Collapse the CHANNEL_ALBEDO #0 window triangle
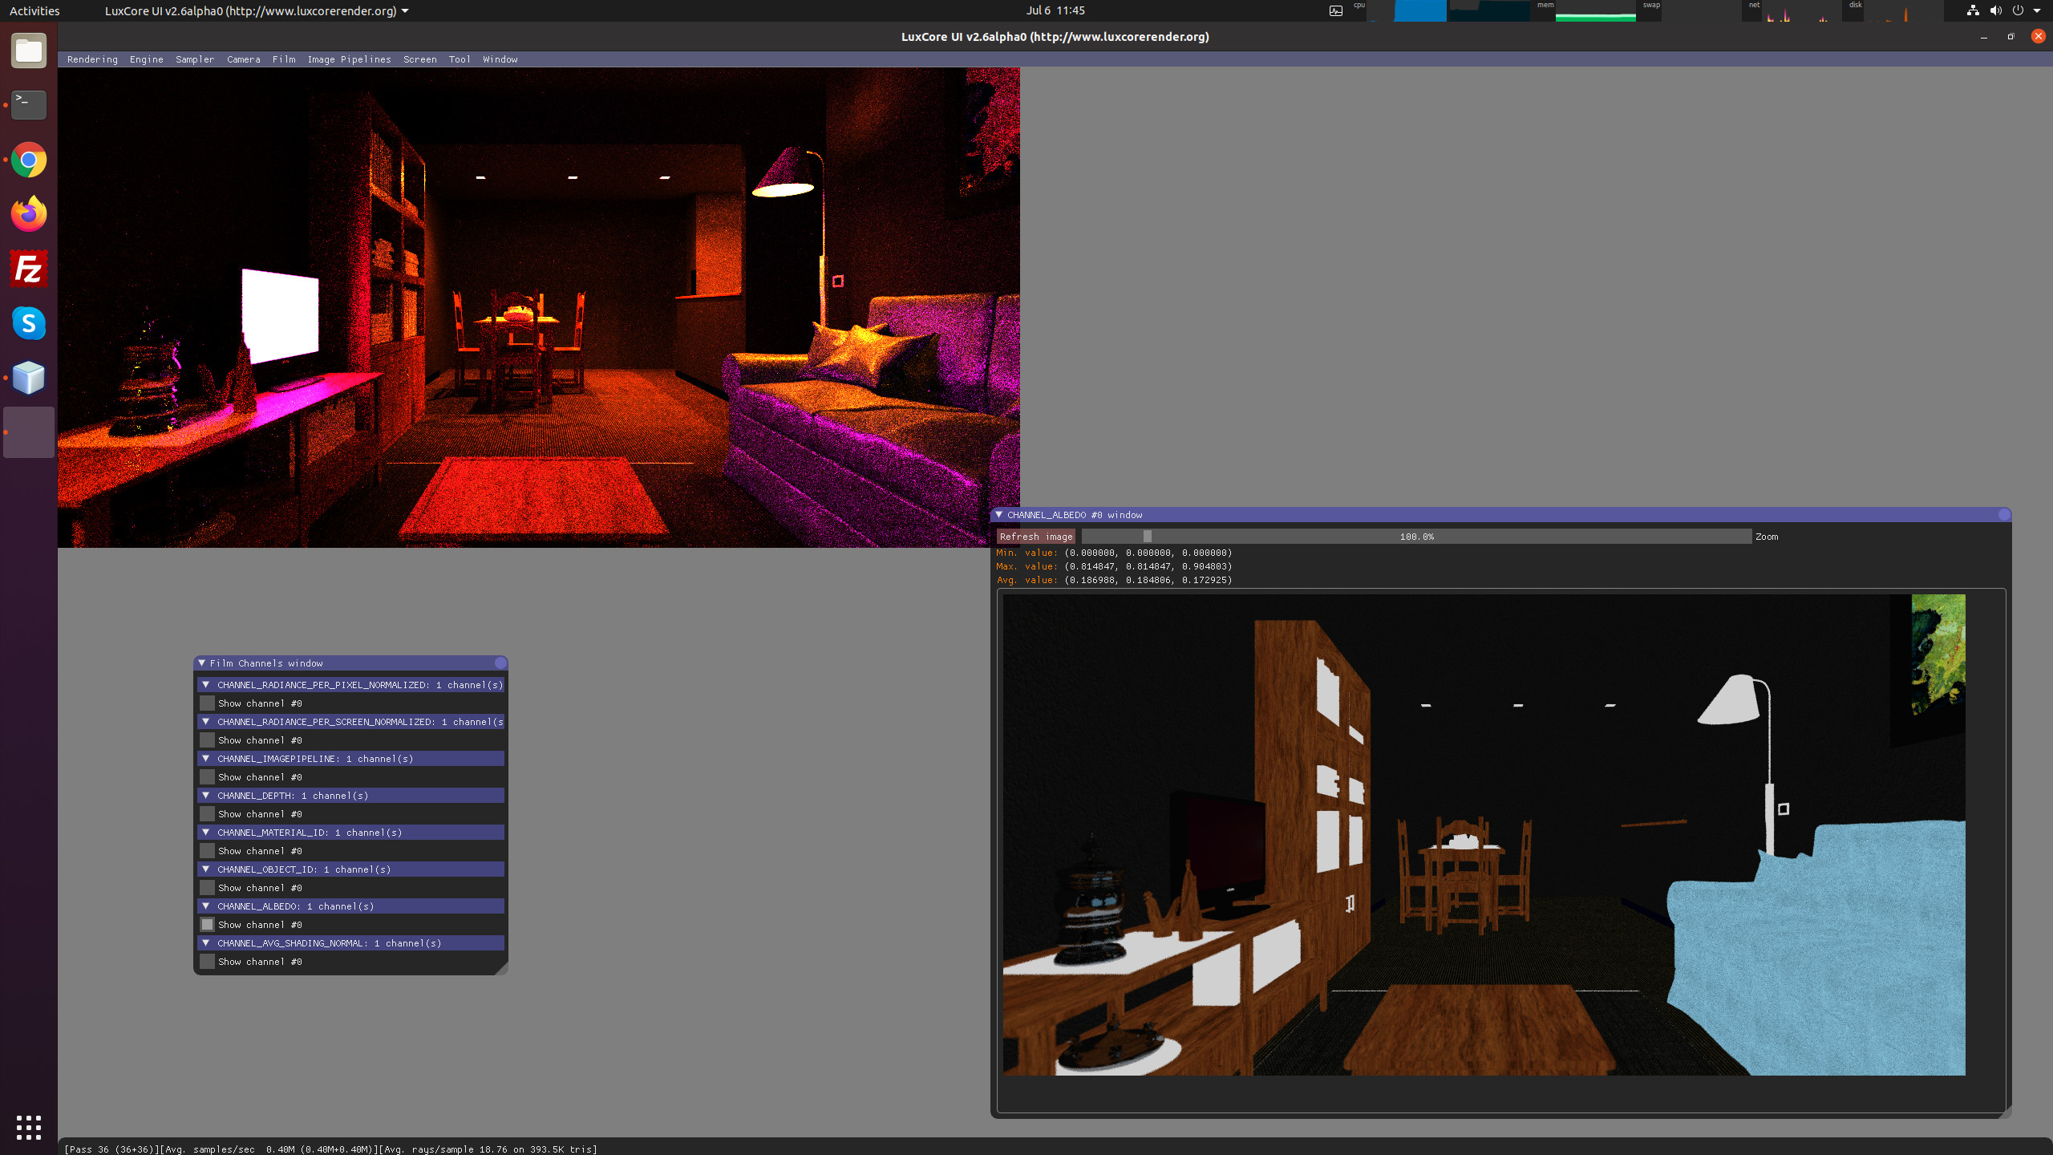Image resolution: width=2053 pixels, height=1155 pixels. [999, 515]
